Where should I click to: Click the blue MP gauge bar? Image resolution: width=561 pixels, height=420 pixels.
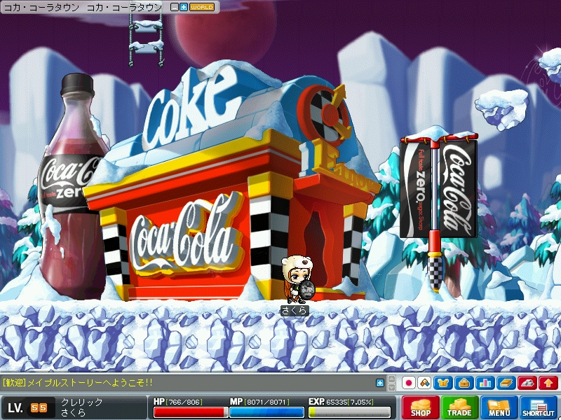click(x=266, y=412)
